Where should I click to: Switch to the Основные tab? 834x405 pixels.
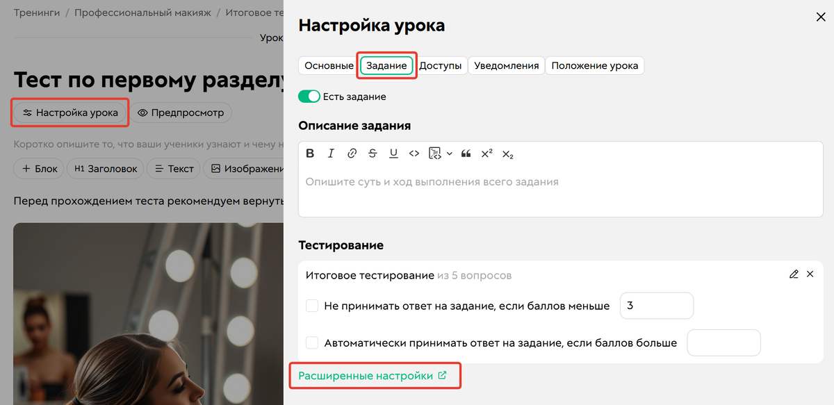(x=329, y=65)
